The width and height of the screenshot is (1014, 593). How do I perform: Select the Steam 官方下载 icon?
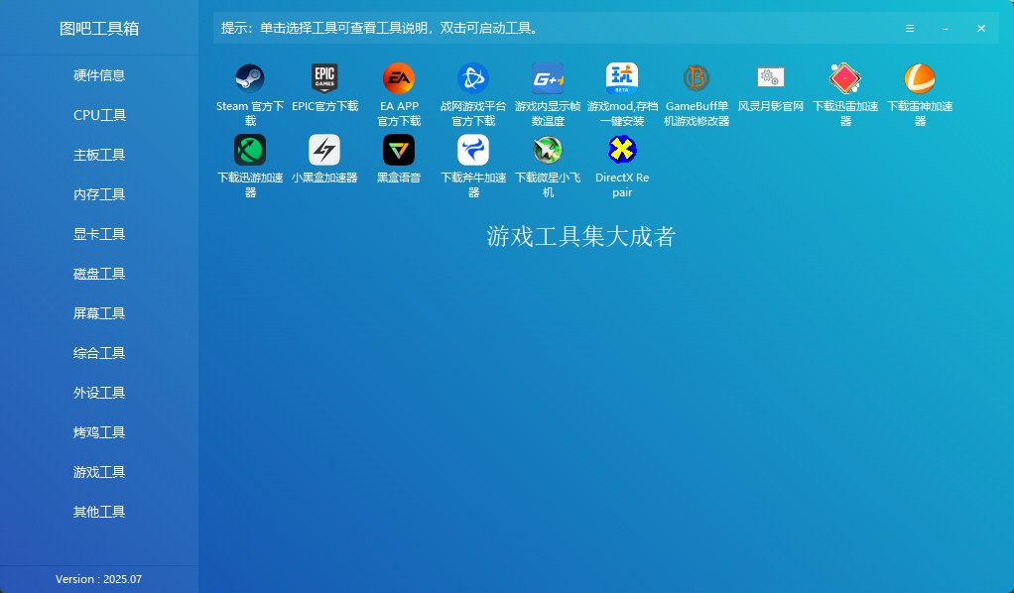250,78
